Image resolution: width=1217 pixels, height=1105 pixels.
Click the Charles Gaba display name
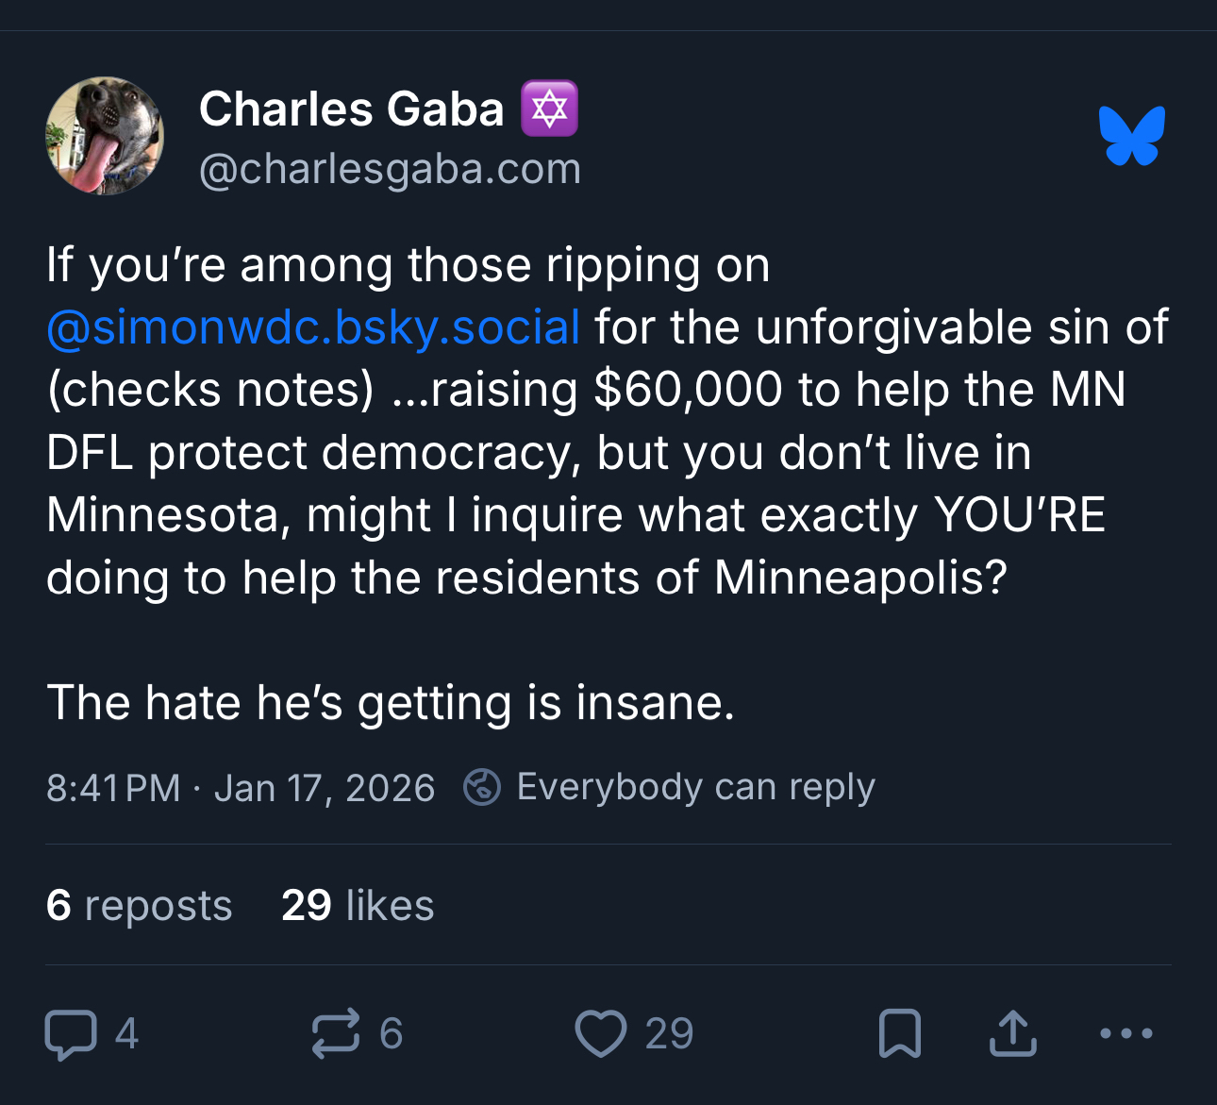pos(352,109)
